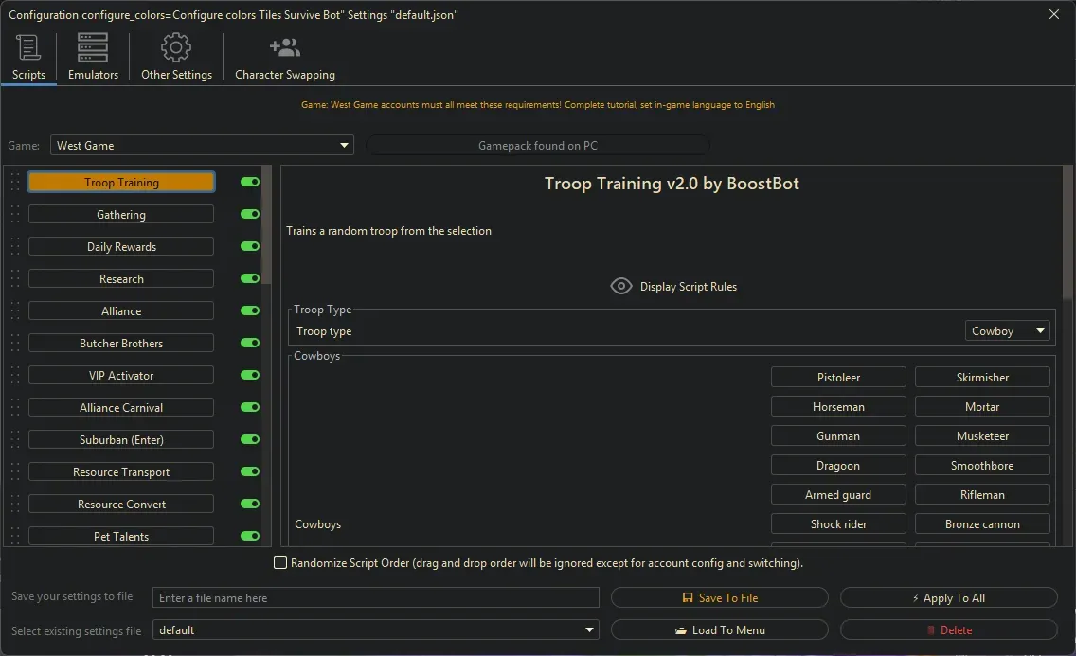Click the Save To File button
Image resolution: width=1076 pixels, height=656 pixels.
click(x=720, y=598)
